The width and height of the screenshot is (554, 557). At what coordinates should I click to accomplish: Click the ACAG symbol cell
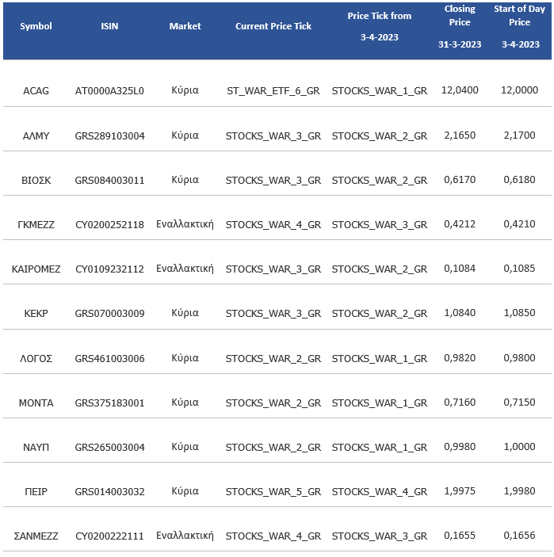pos(36,91)
